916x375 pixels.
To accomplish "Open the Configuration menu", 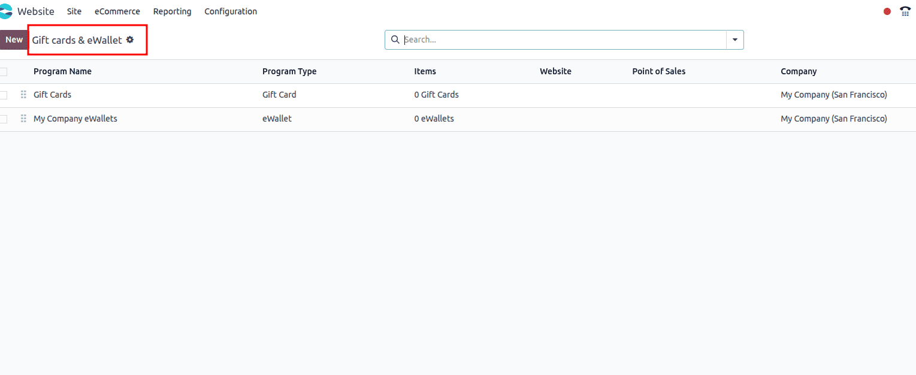I will click(231, 11).
